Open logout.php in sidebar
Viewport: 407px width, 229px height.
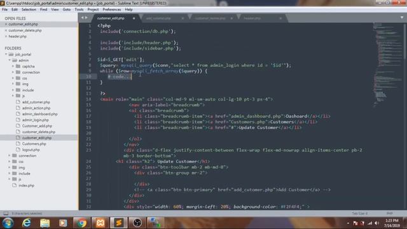31,150
